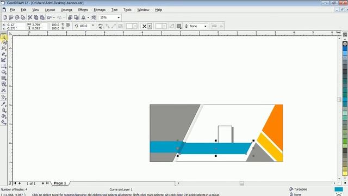Select the Shape tool
This screenshot has height=196, width=348.
coord(4,42)
